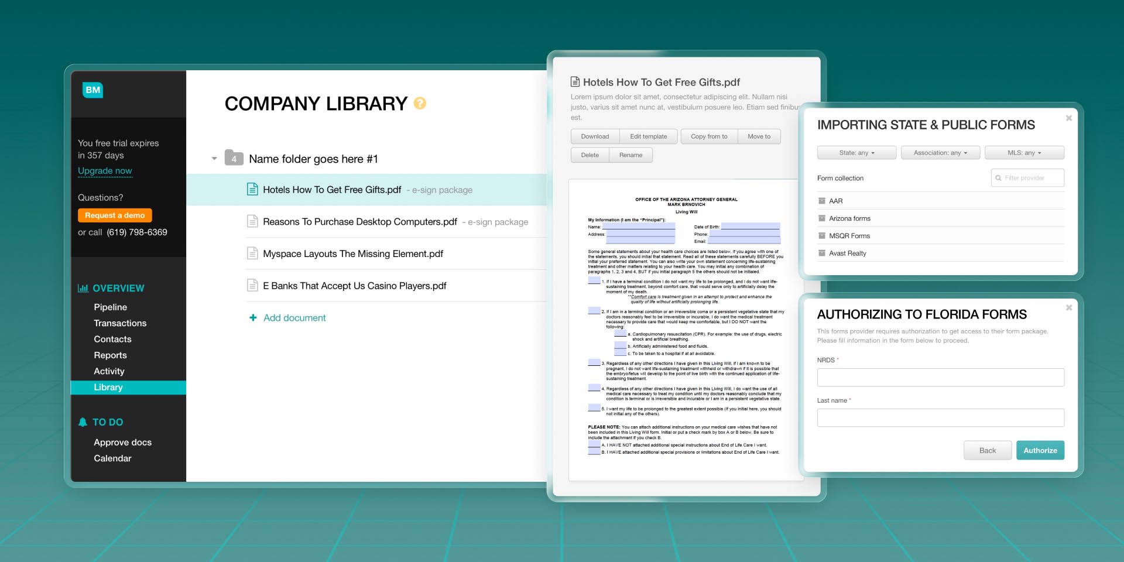Click the Request a demo button
Screen dimensions: 1124x562
115,215
